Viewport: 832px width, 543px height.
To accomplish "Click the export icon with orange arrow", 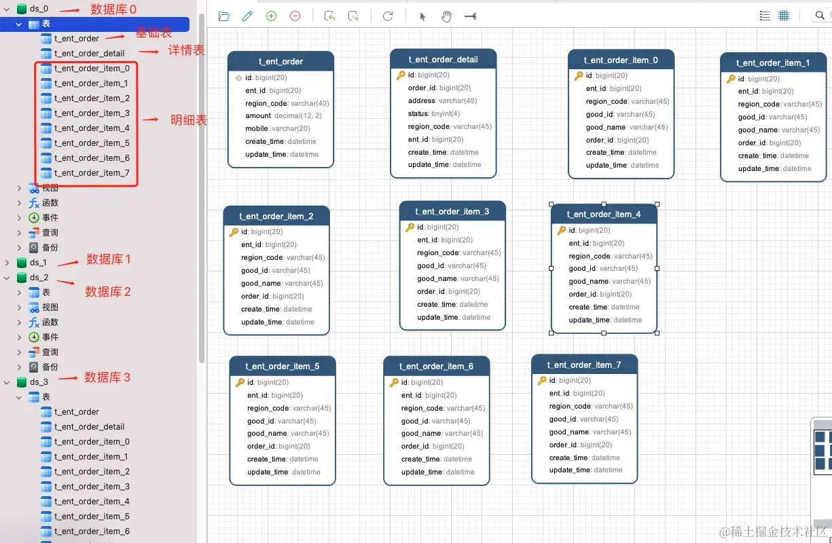I will click(353, 16).
